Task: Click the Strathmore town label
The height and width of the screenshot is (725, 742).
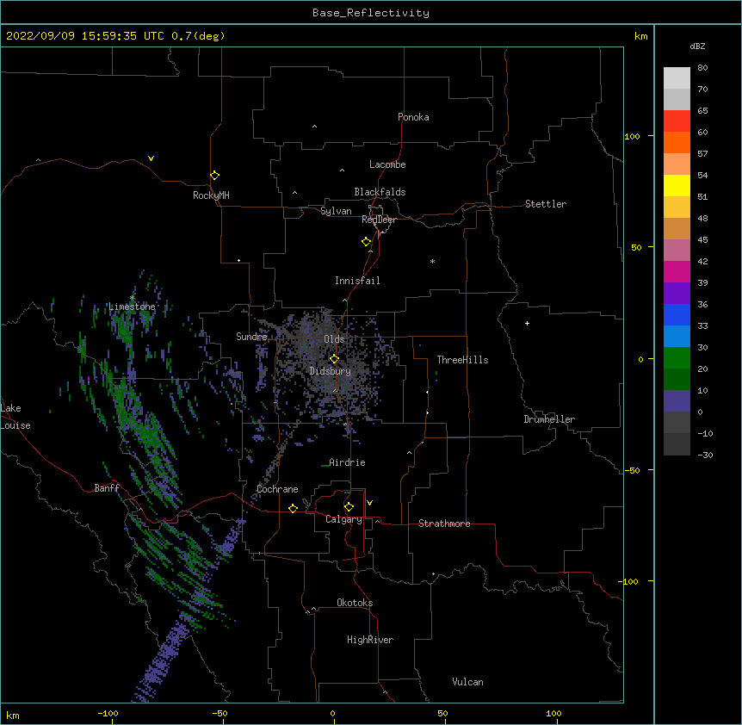Action: click(x=444, y=524)
